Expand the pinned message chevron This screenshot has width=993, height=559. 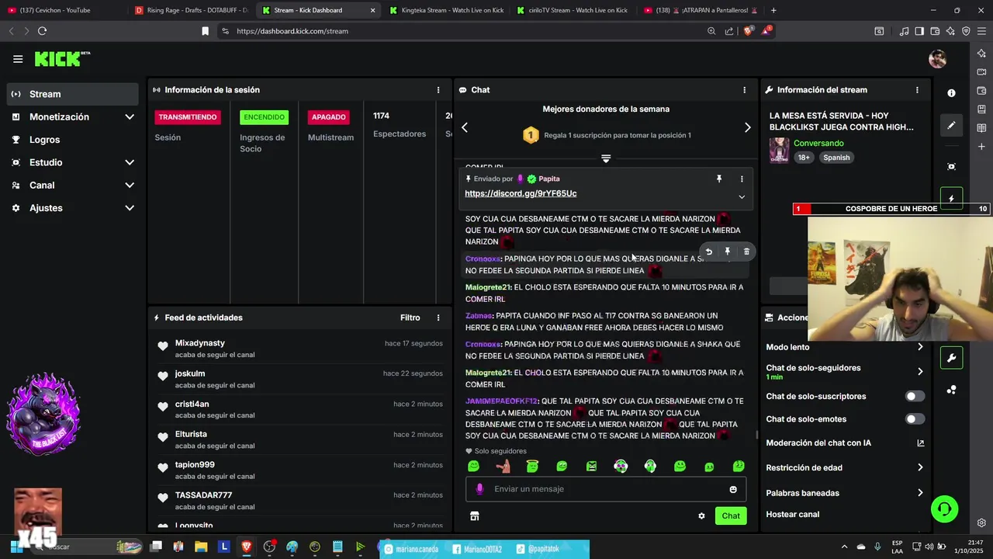(742, 197)
